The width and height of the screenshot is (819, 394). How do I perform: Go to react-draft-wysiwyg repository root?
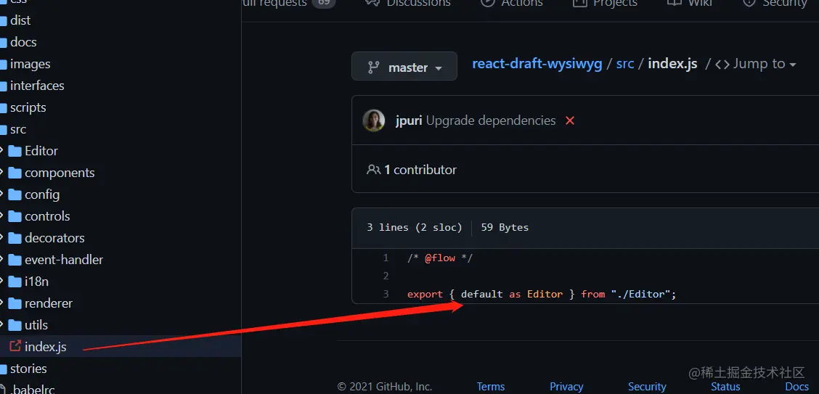pyautogui.click(x=537, y=64)
